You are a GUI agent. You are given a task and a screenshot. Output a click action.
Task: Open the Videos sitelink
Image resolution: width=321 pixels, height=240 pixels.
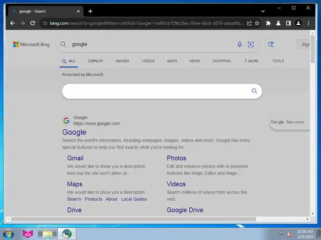pos(176,184)
